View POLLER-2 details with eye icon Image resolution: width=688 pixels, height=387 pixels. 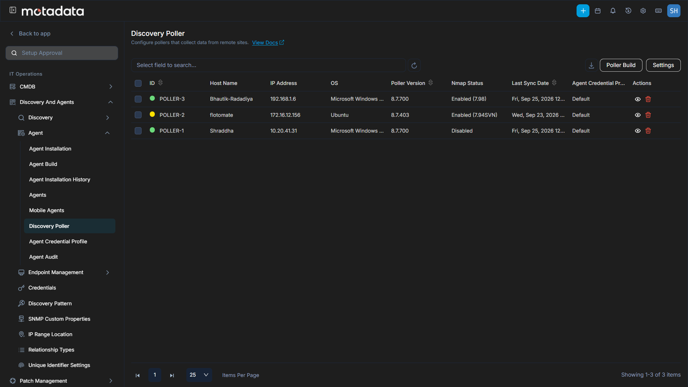(637, 115)
